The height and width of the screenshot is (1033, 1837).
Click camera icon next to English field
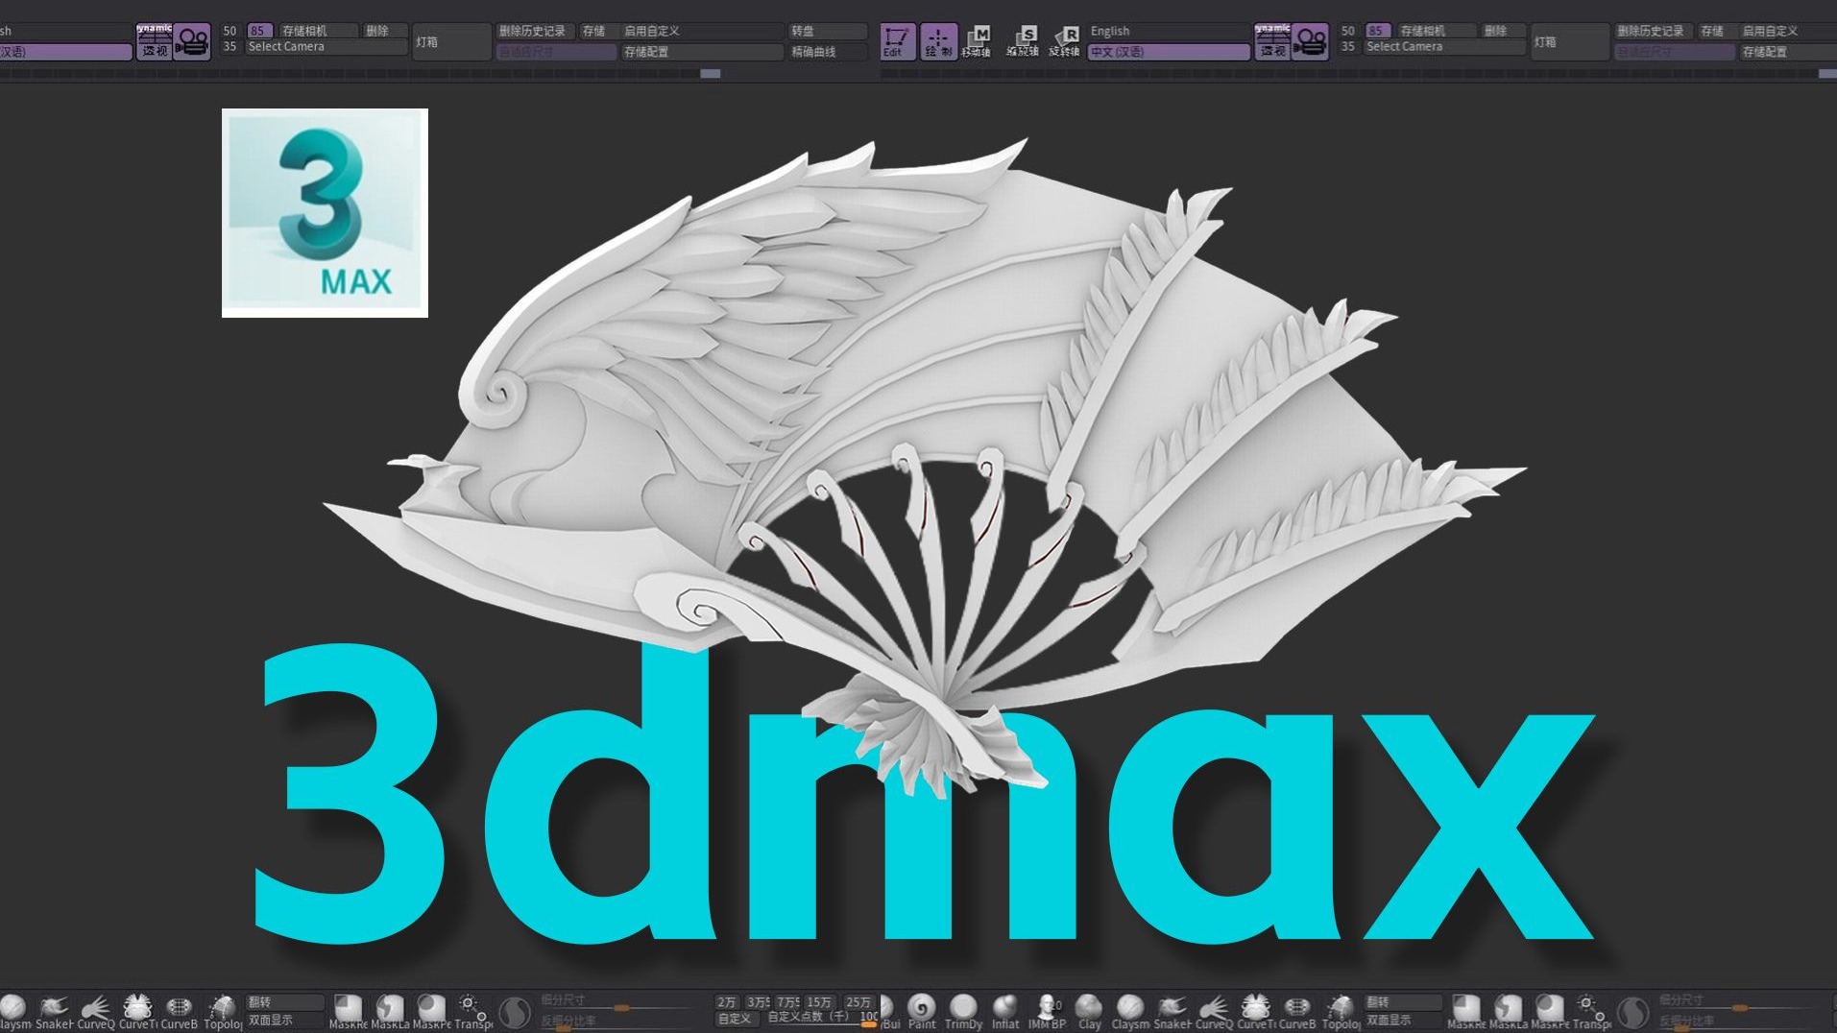click(x=1310, y=41)
